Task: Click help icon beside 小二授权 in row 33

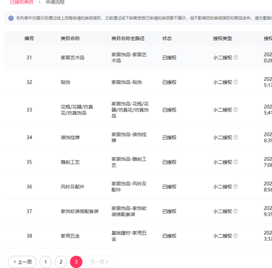Action: pyautogui.click(x=235, y=110)
